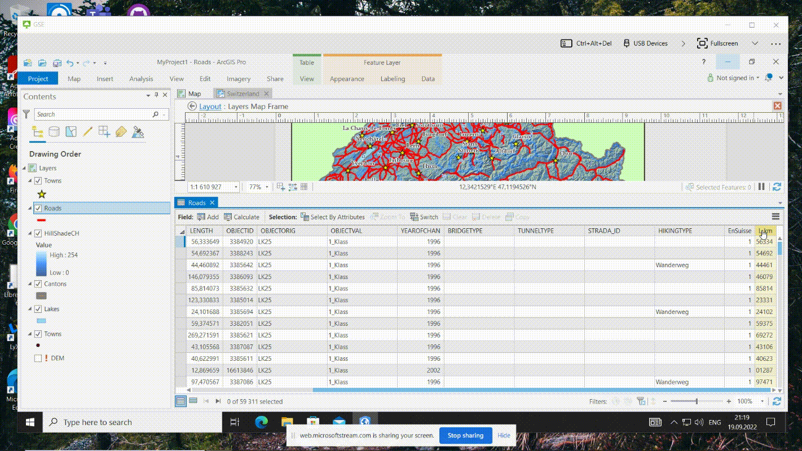Open the map scale dropdown
This screenshot has width=802, height=451.
pos(236,187)
